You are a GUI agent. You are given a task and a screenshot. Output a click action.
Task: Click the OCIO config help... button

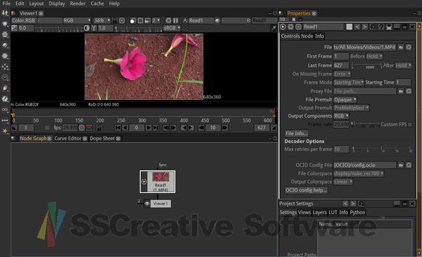point(306,190)
